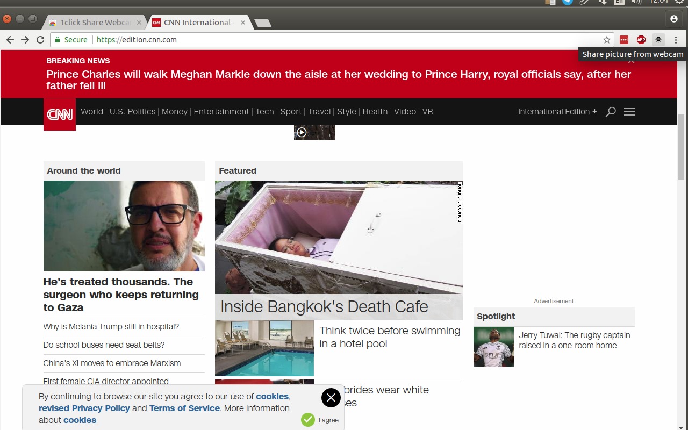Select the Entertainment menu item
This screenshot has width=688, height=430.
221,112
